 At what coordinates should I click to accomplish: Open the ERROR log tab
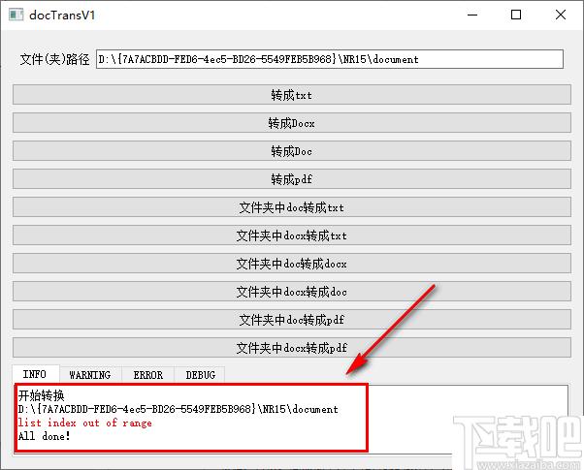pos(148,375)
